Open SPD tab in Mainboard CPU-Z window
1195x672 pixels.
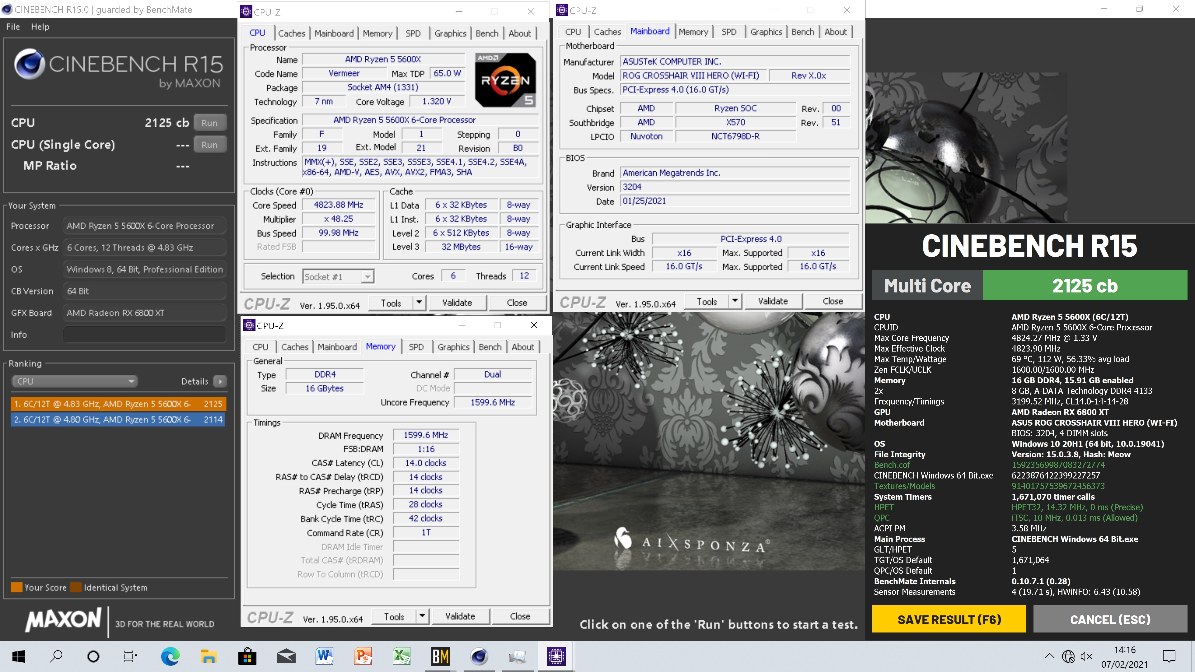click(728, 32)
